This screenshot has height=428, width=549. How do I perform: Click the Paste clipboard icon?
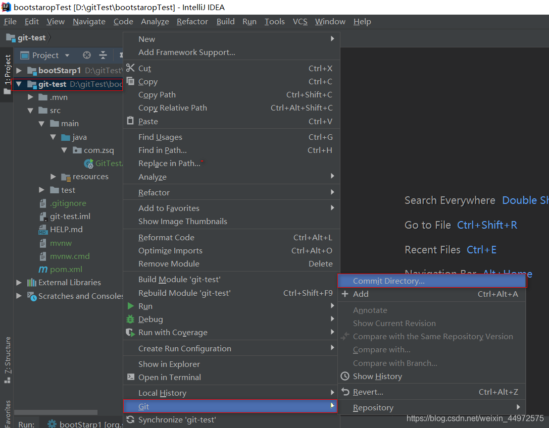pyautogui.click(x=130, y=121)
